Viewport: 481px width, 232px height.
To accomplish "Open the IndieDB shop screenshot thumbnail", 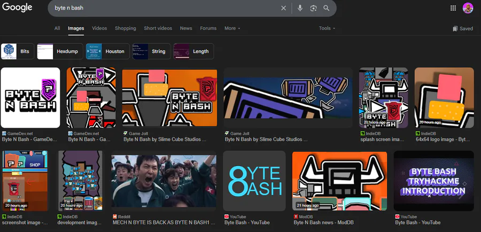I will [x=25, y=181].
